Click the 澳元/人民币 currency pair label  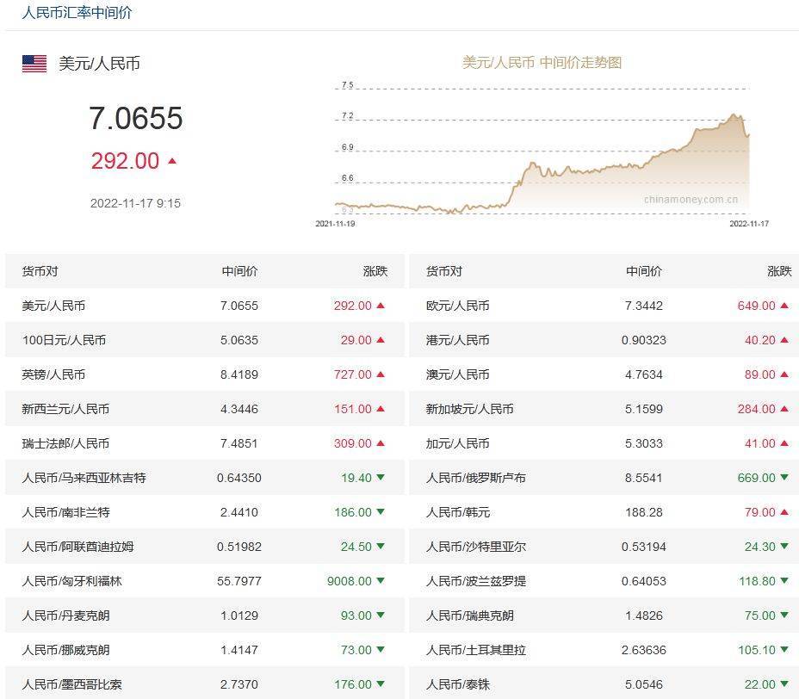tap(457, 374)
